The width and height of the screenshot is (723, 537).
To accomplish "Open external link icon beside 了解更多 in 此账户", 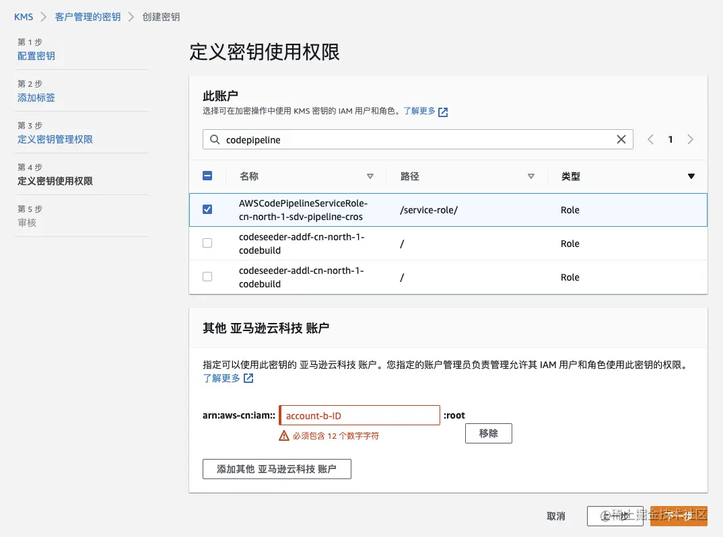I will coord(443,112).
